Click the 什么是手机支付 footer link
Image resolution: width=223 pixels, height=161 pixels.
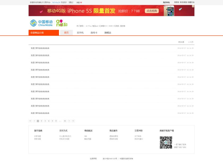coord(65,136)
